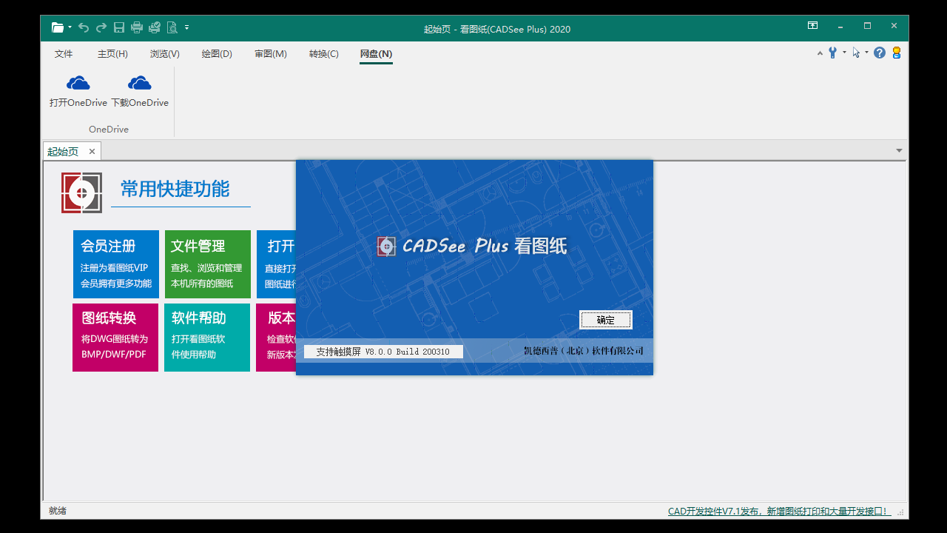Click the user account icon top right
Viewport: 947px width, 533px height.
(x=897, y=53)
